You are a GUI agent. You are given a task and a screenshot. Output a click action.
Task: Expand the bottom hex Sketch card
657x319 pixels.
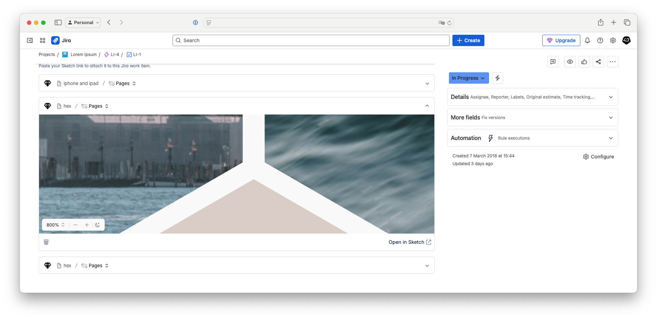click(427, 265)
